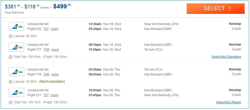The height and width of the screenshot is (110, 250).
Task: Click the 'Select this Departure' link
Action: (226, 57)
